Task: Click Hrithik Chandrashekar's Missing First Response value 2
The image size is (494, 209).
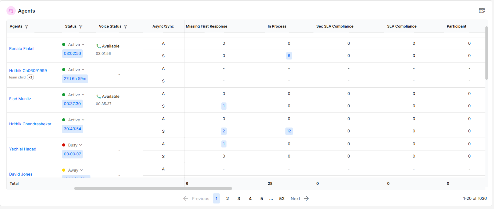Action: pyautogui.click(x=224, y=131)
